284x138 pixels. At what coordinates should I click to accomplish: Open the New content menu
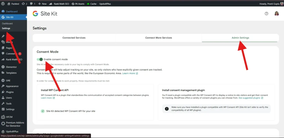(x=42, y=4)
